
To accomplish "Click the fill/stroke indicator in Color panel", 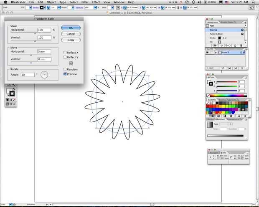I will pyautogui.click(x=210, y=83).
